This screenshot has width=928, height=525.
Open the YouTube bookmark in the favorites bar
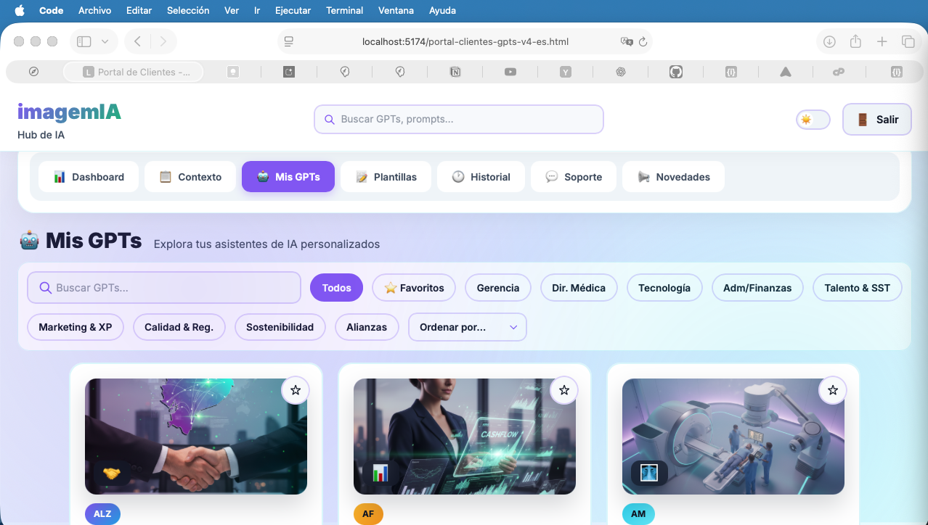[510, 72]
